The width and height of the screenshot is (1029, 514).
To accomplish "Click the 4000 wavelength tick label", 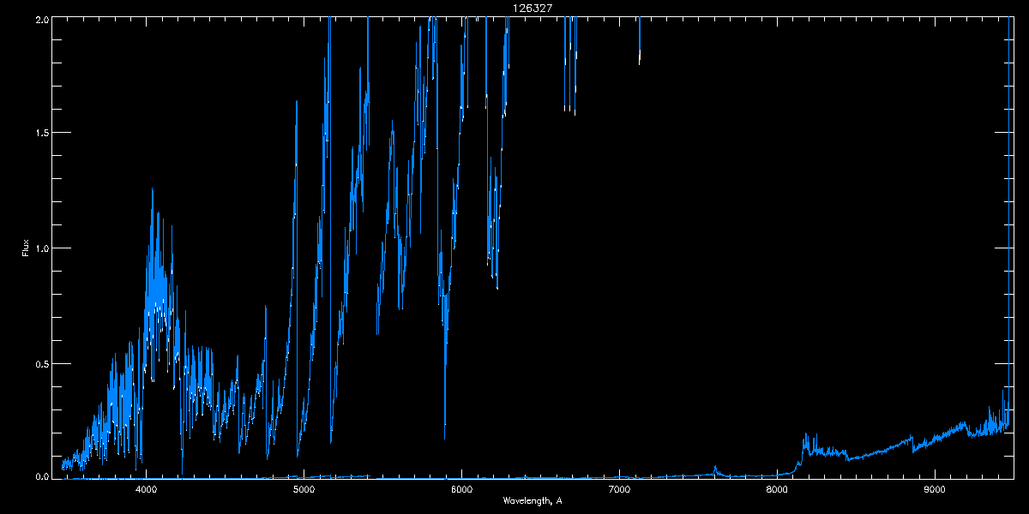I will coord(146,489).
